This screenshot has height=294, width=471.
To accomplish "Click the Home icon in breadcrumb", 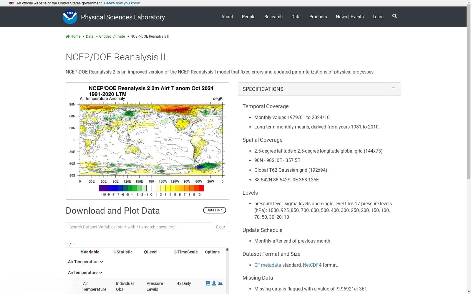I will pyautogui.click(x=68, y=36).
